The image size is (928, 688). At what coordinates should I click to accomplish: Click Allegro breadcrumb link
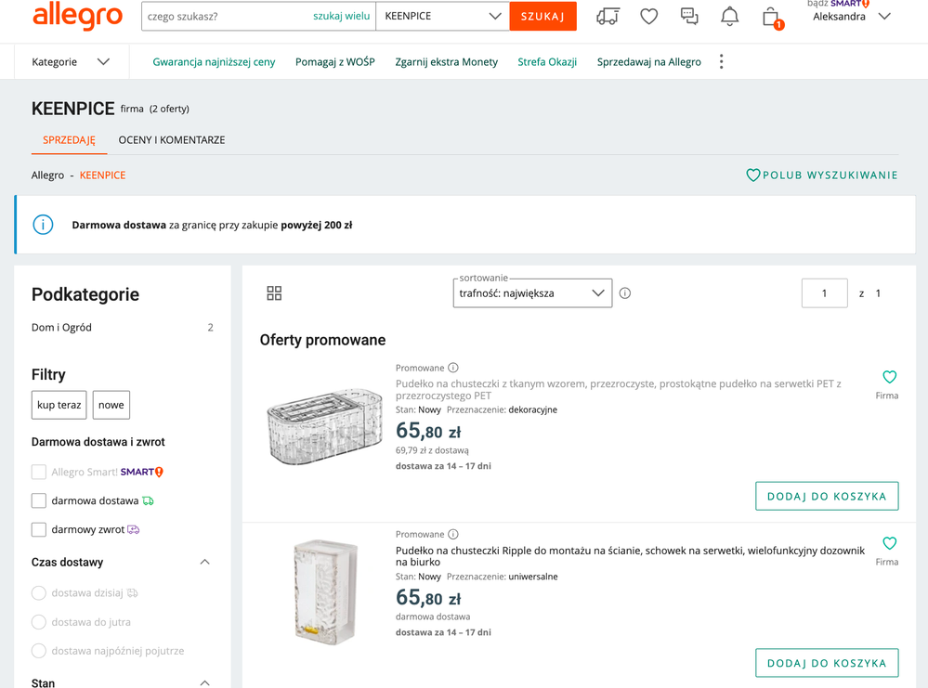pos(47,175)
